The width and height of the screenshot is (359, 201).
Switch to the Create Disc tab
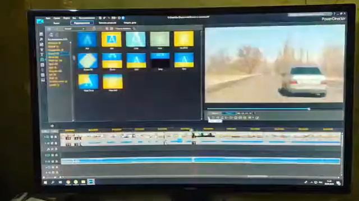(130, 23)
